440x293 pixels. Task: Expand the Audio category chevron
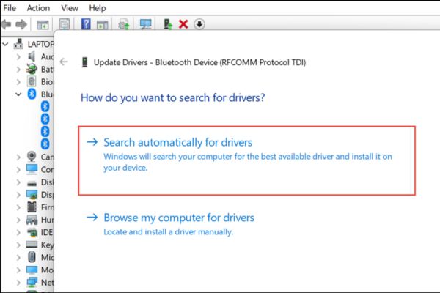click(18, 57)
